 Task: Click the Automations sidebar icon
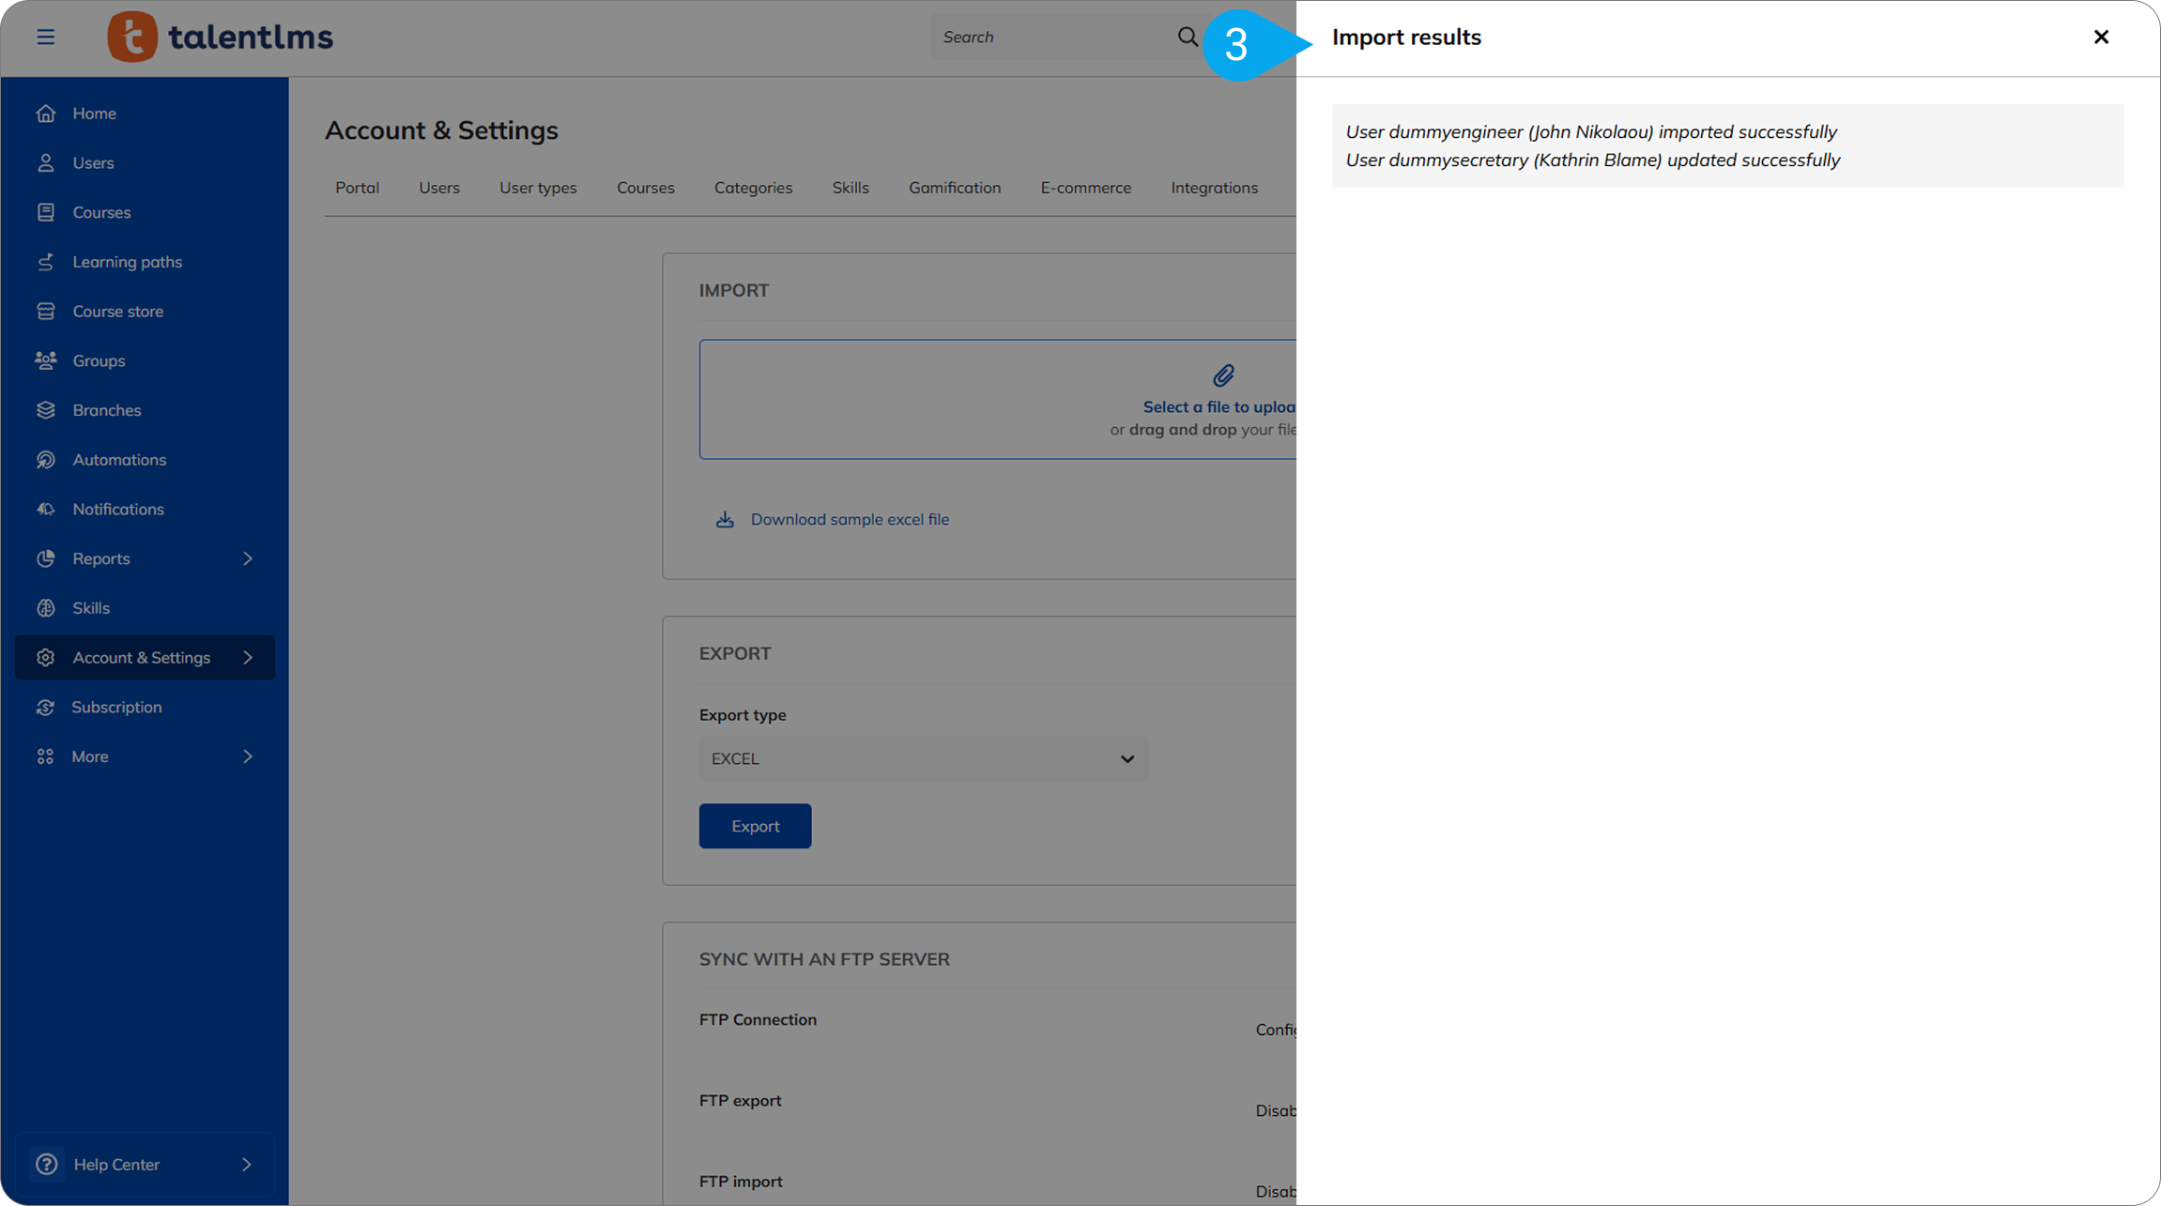[45, 460]
